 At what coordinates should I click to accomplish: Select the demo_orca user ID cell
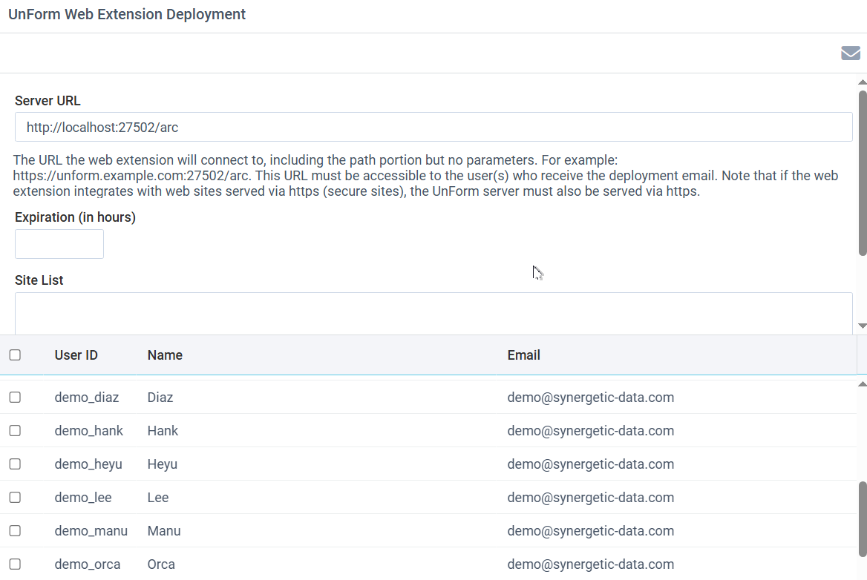point(88,564)
